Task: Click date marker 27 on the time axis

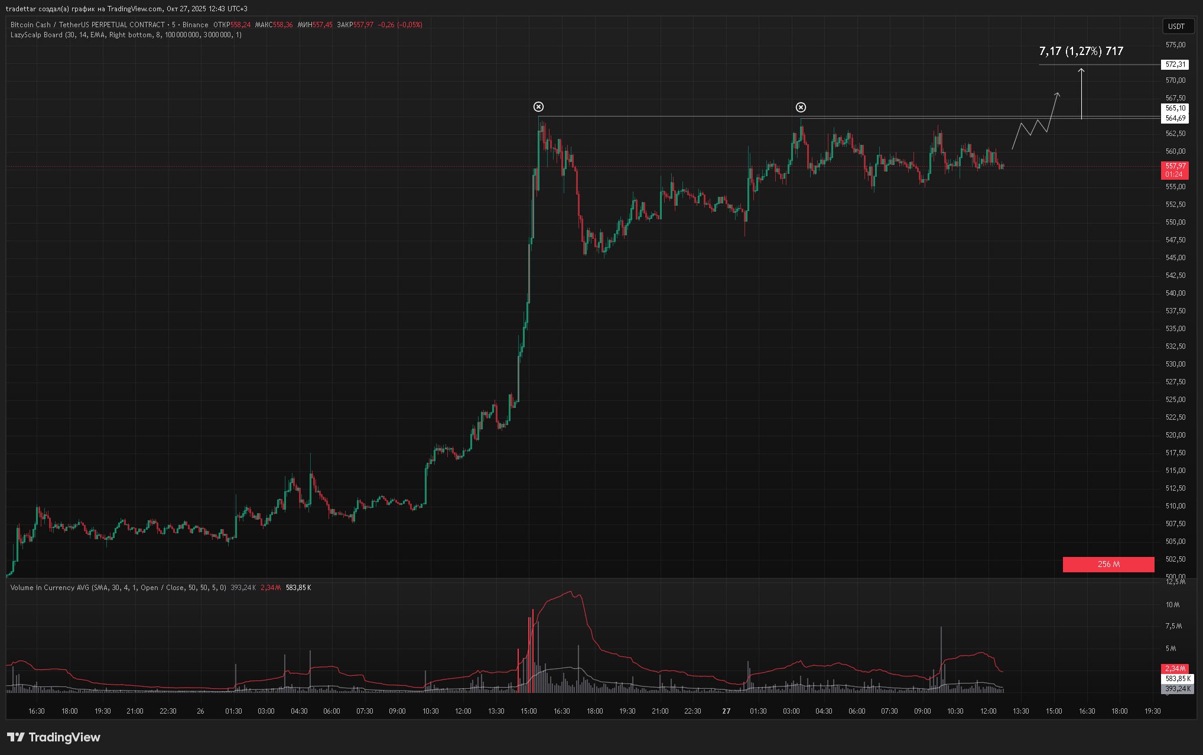Action: tap(726, 711)
